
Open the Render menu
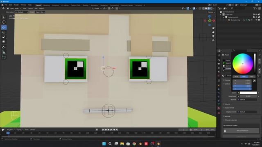(16, 5)
